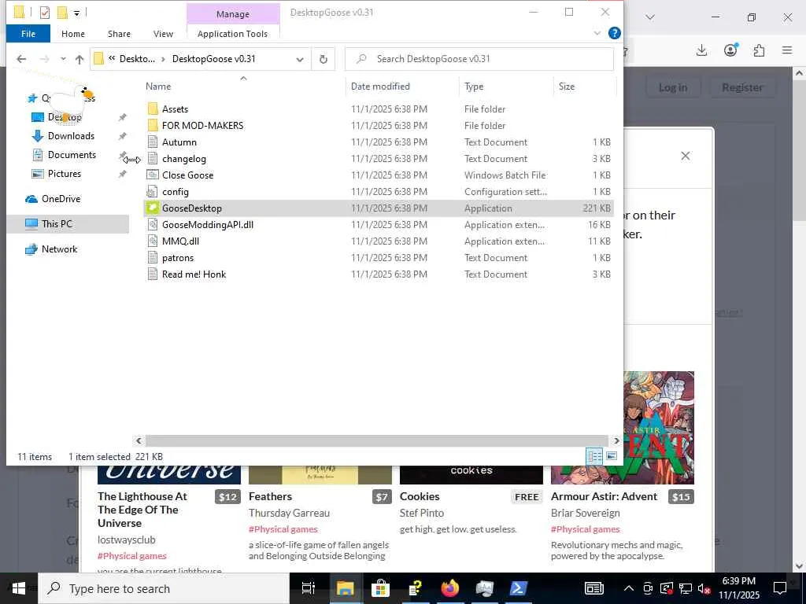806x604 pixels.
Task: Click the horizontal scrollbar in file list
Action: 376,440
